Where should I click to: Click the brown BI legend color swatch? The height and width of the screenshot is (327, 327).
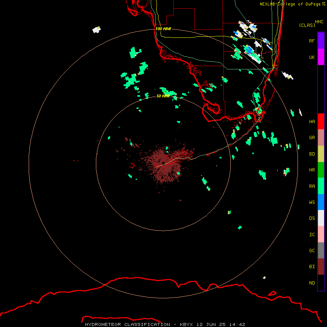click(x=321, y=267)
